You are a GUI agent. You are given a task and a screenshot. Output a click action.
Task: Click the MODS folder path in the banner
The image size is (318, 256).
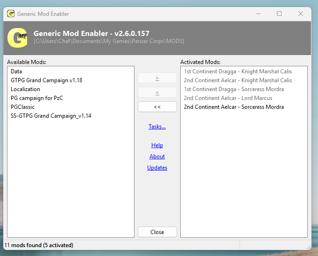point(109,41)
